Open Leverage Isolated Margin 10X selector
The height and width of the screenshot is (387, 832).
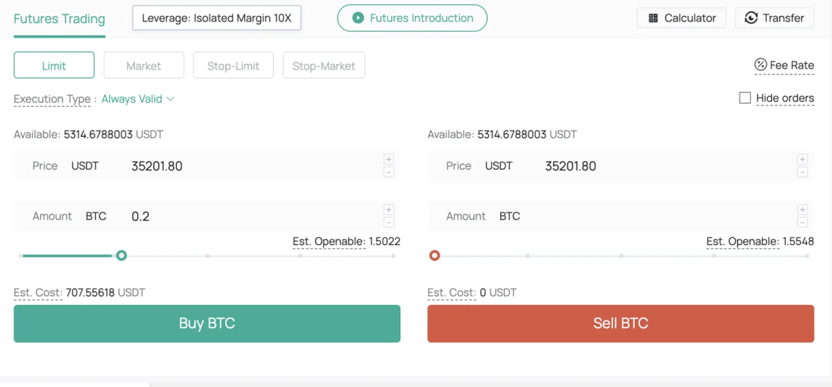point(216,18)
